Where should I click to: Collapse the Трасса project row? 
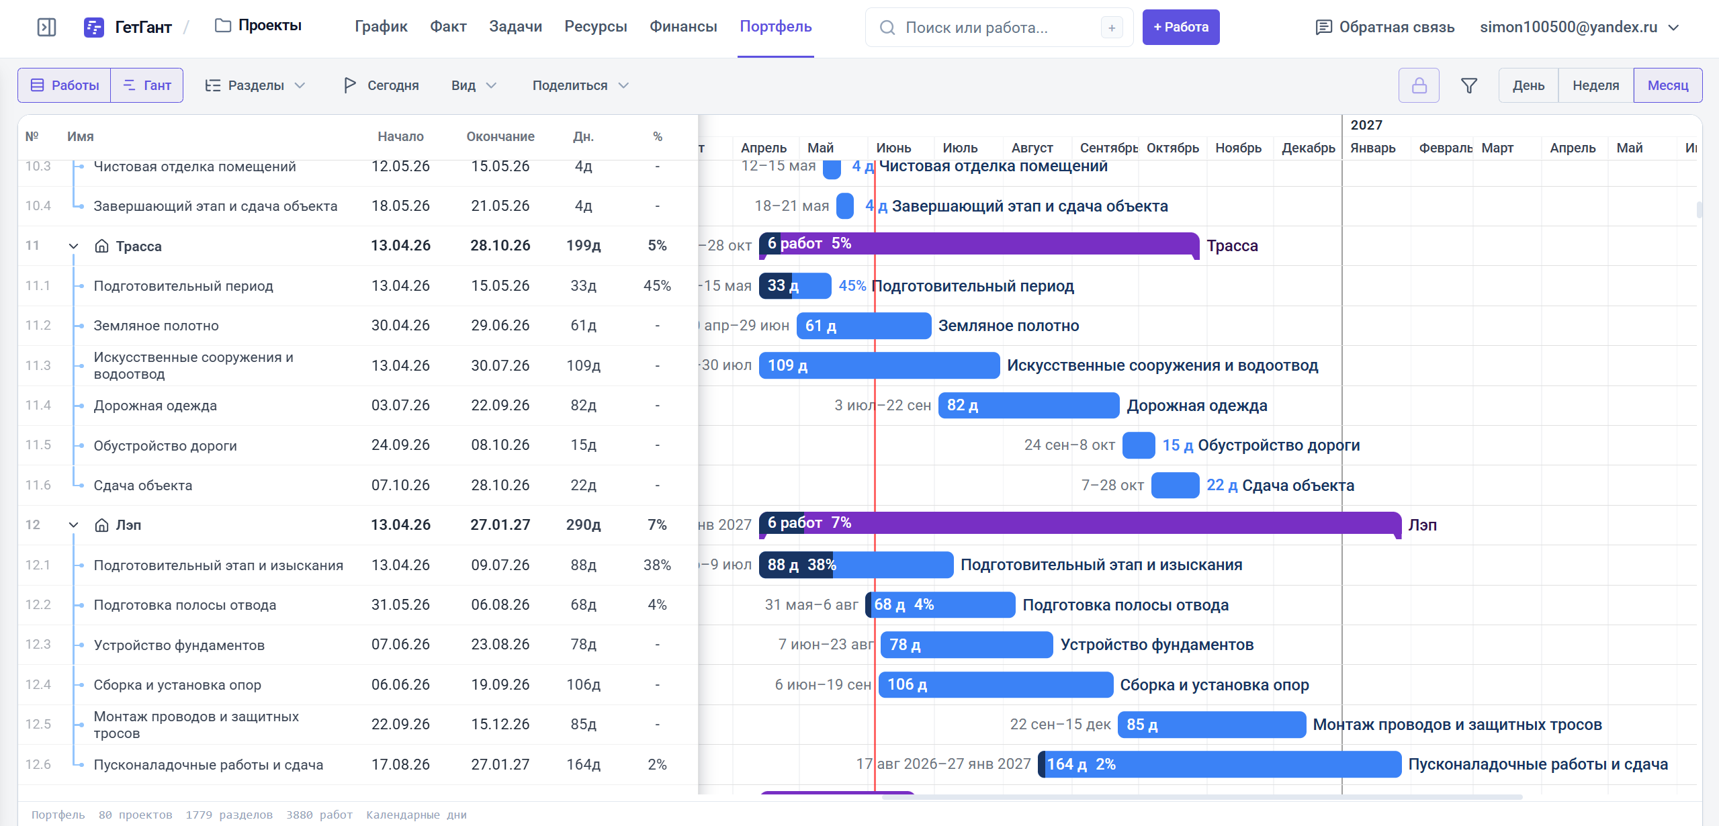pyautogui.click(x=74, y=246)
